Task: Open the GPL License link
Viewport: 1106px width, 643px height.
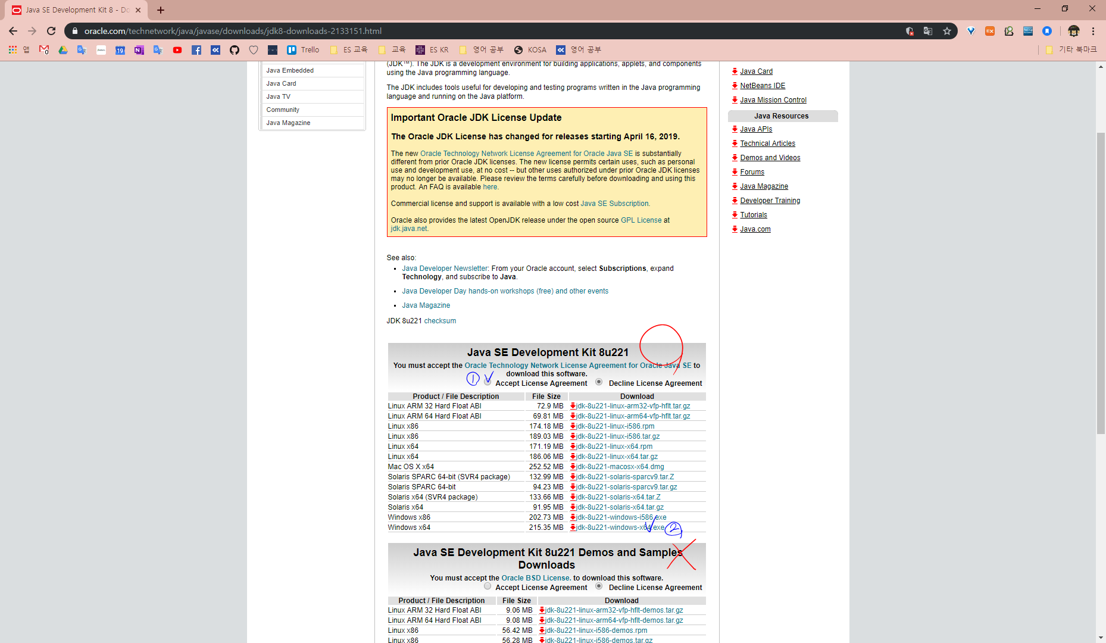Action: click(641, 220)
